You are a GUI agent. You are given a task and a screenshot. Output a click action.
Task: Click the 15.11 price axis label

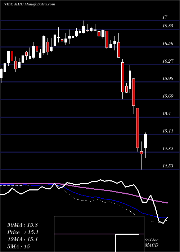coord(168,131)
